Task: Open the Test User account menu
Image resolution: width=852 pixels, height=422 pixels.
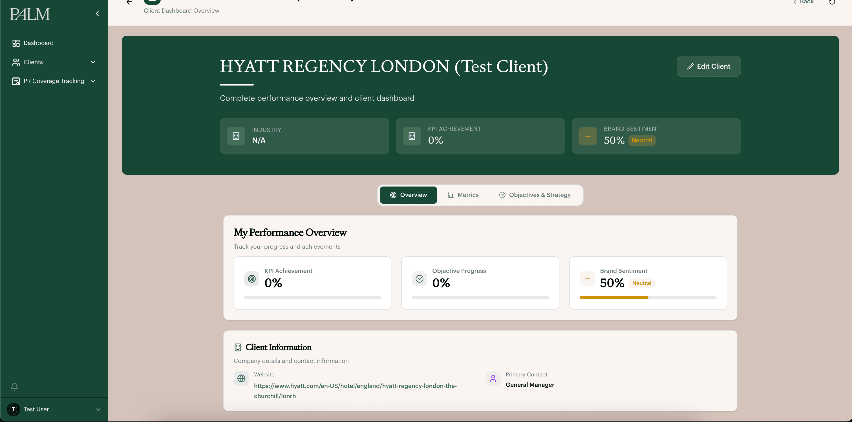Action: click(x=54, y=409)
